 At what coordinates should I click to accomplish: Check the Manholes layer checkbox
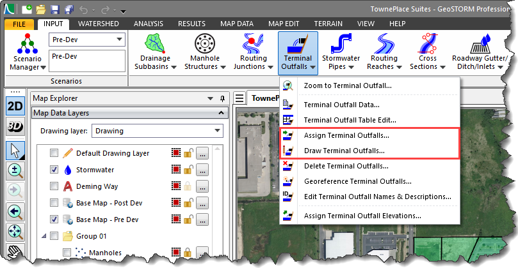click(x=67, y=253)
